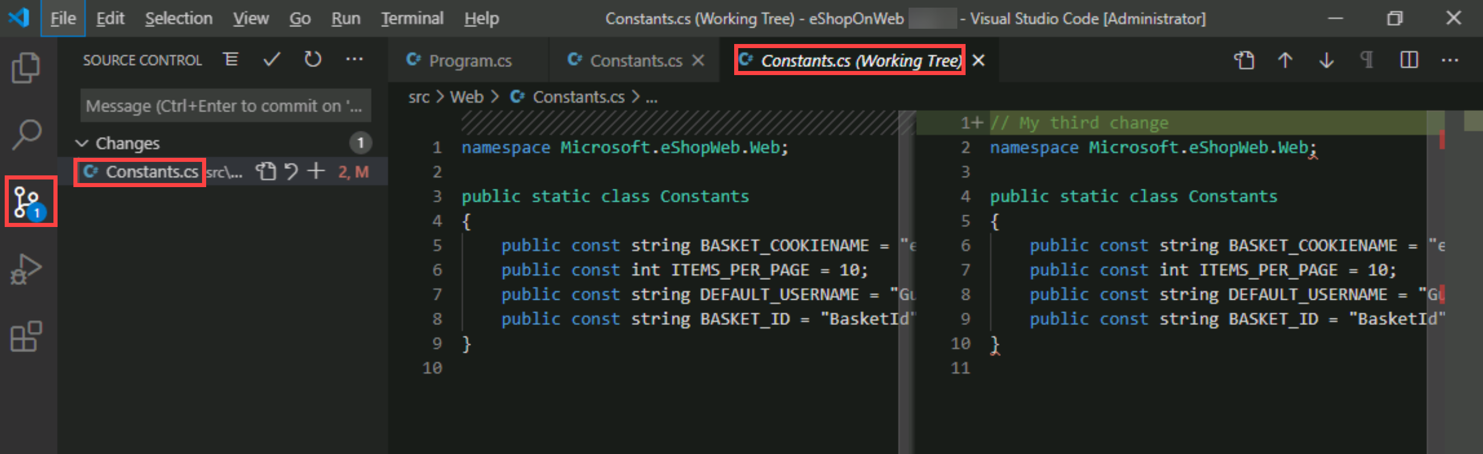Open the Terminal menu
The image size is (1483, 454).
point(412,19)
